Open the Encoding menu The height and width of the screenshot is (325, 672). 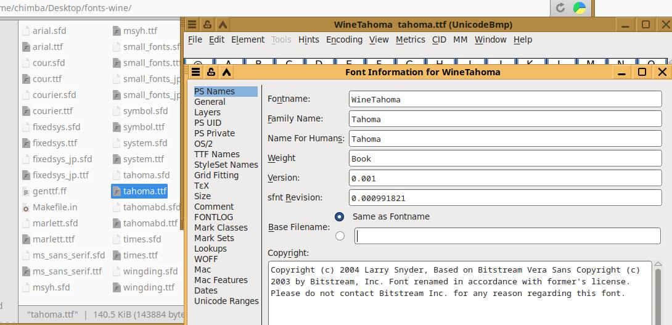click(344, 39)
